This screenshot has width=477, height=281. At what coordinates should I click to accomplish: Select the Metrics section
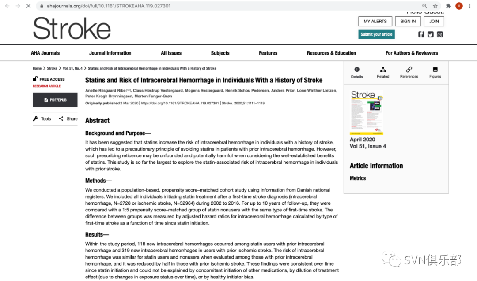358,178
